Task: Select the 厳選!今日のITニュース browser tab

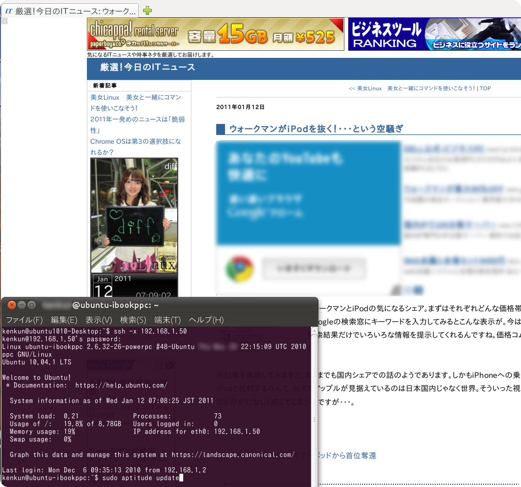Action: point(70,11)
